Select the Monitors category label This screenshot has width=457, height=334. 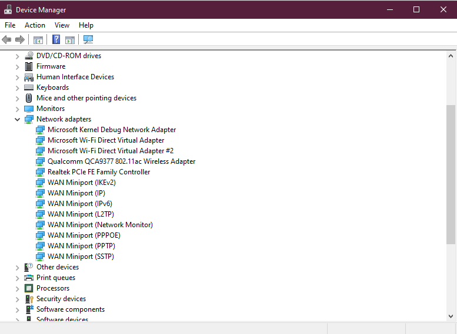pyautogui.click(x=51, y=109)
